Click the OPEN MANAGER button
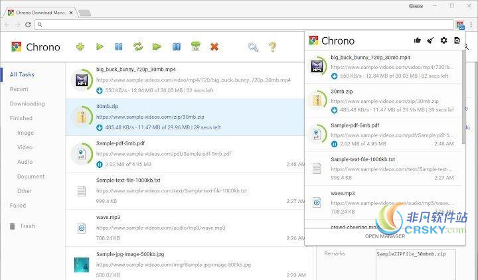Image resolution: width=478 pixels, height=280 pixels. pos(385,236)
